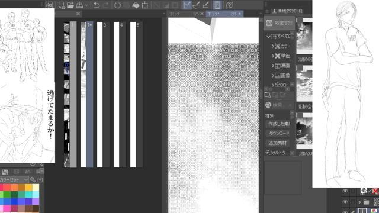The width and height of the screenshot is (379, 213).
Task: Select the active 2/5 comic page tab
Action: (x=223, y=14)
